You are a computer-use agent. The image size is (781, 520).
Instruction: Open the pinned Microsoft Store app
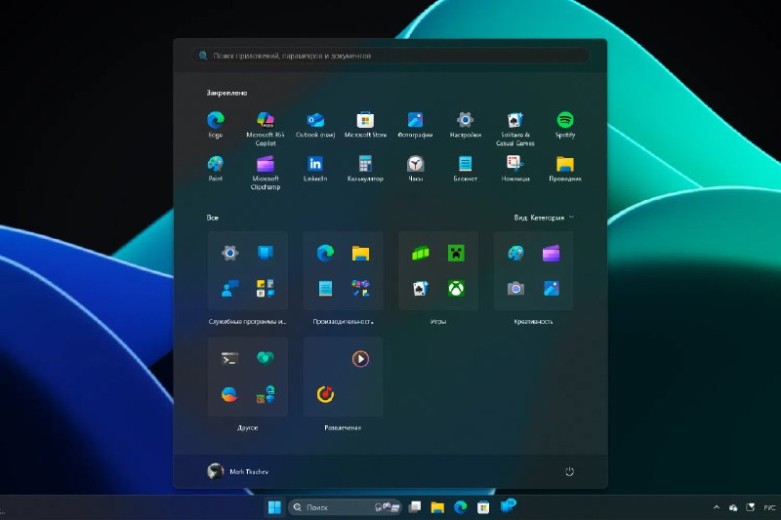tap(365, 125)
